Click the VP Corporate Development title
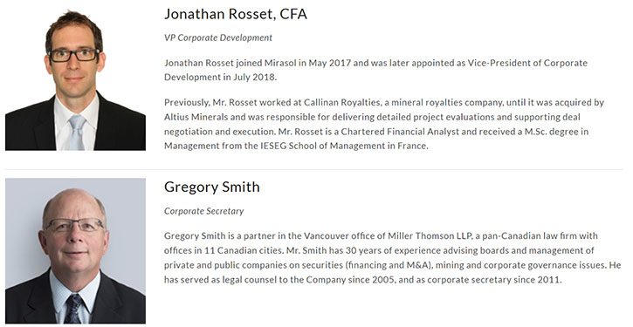 [218, 37]
